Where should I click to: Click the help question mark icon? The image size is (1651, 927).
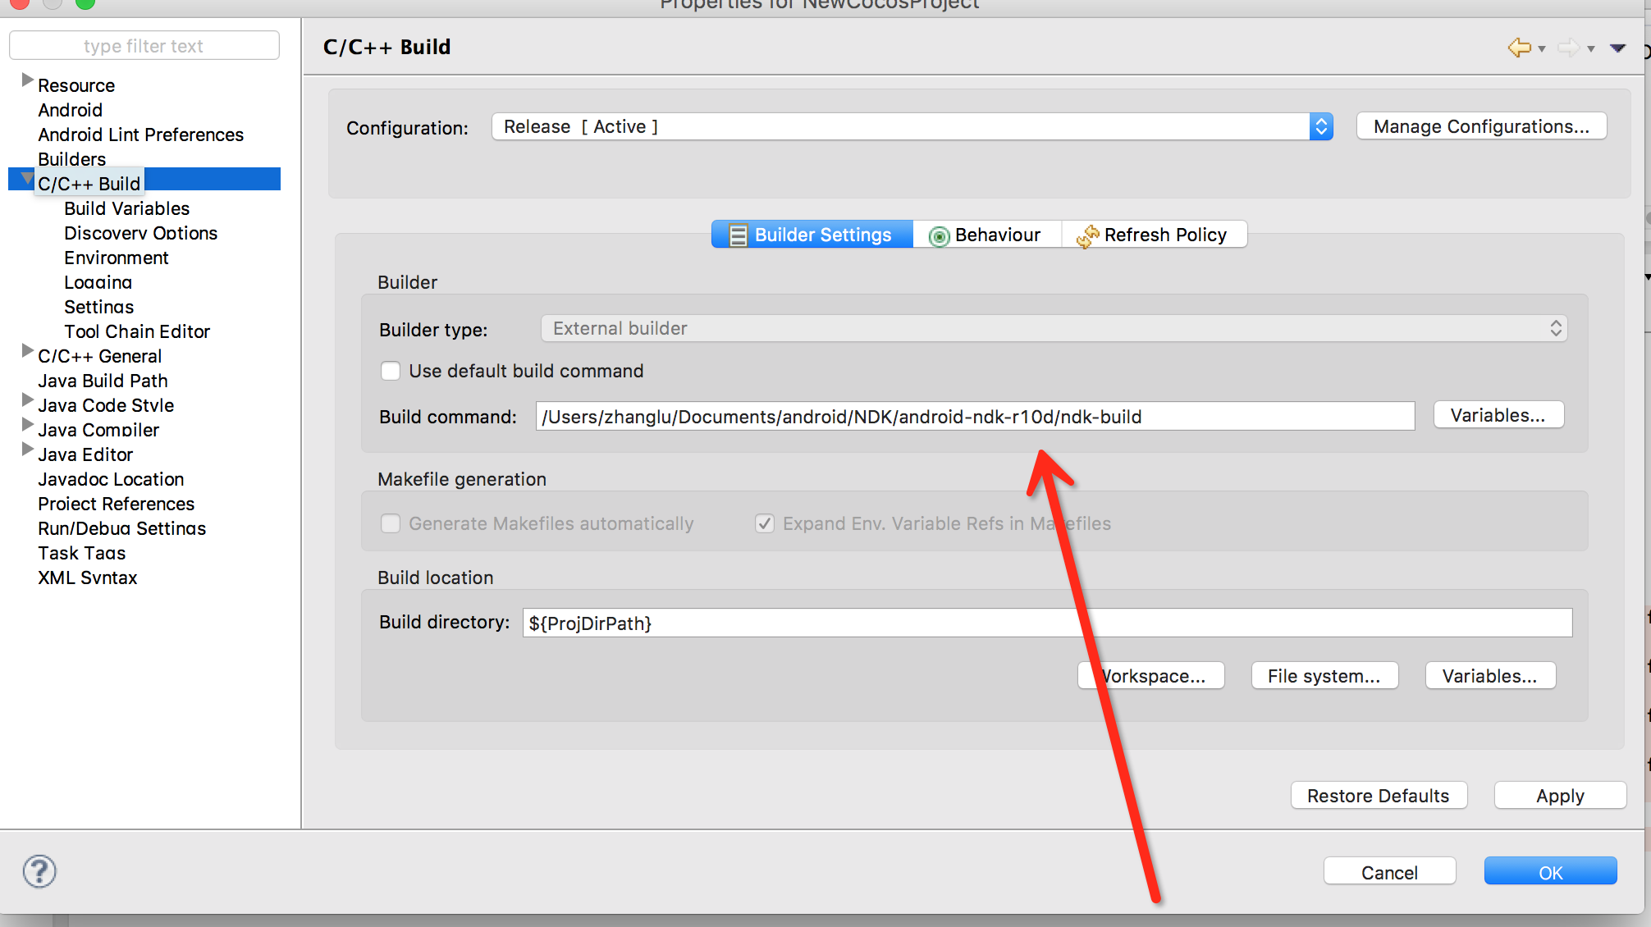39,871
